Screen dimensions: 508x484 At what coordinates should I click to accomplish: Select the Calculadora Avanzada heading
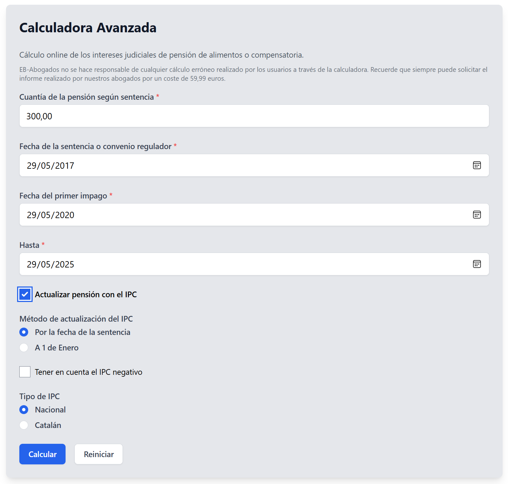pos(88,28)
